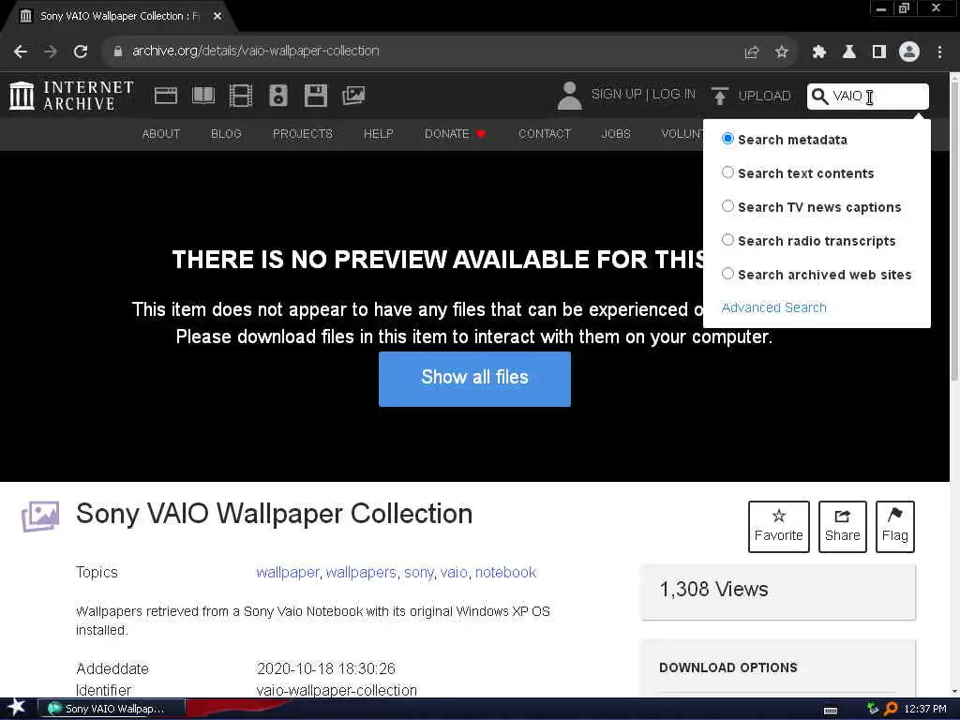Click the flask extension icon
Image resolution: width=960 pixels, height=720 pixels.
pos(849,52)
